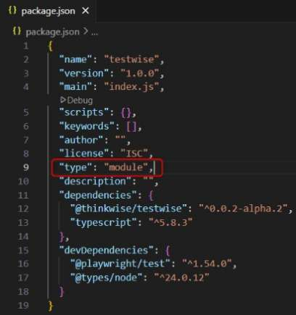
Task: Place cursor after the "module" value
Action: click(154, 167)
